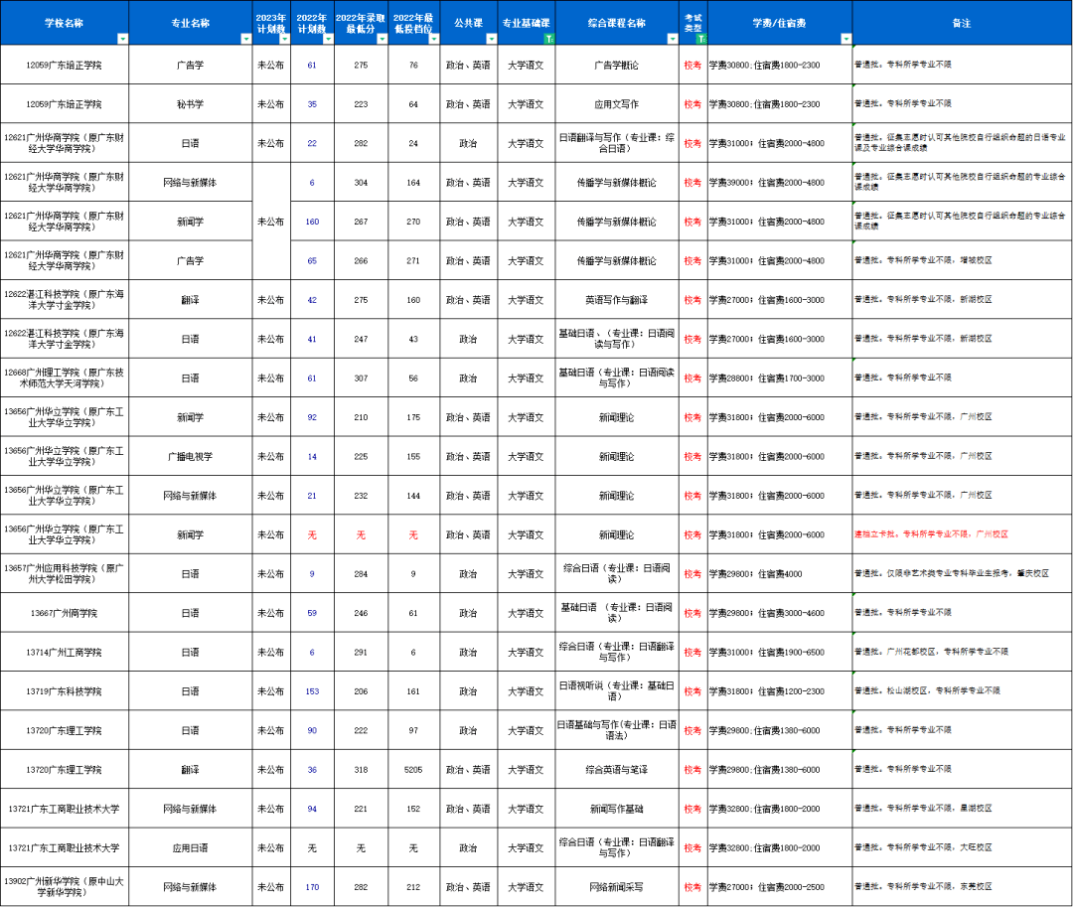
Task: Select the remark mentioning 东莞校区
Action: 962,886
